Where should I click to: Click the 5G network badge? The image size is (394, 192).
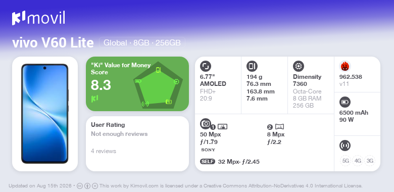pyautogui.click(x=346, y=161)
